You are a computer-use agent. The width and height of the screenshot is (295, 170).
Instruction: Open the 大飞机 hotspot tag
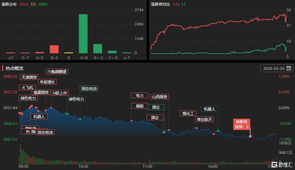tap(27, 88)
